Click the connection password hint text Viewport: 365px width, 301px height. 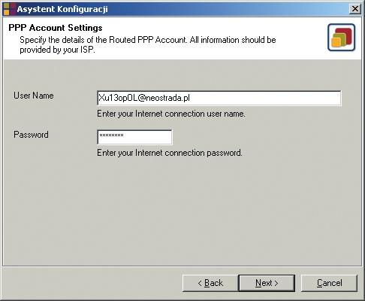tap(170, 153)
